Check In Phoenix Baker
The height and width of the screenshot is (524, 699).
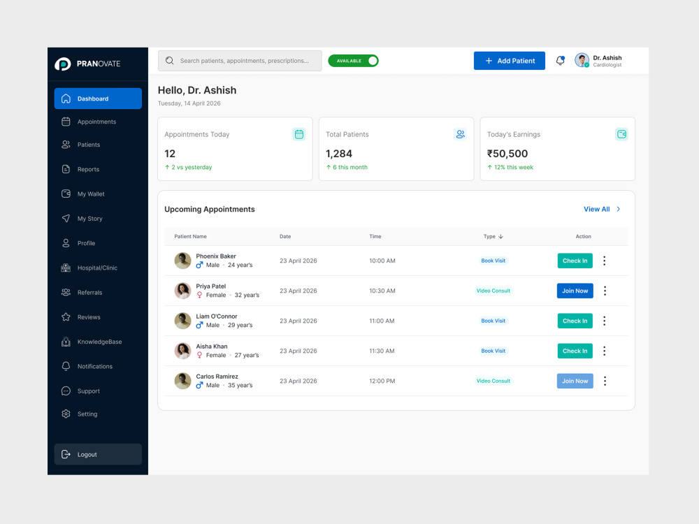click(x=575, y=261)
